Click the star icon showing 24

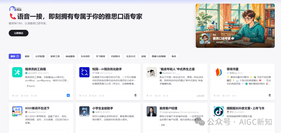(164, 96)
